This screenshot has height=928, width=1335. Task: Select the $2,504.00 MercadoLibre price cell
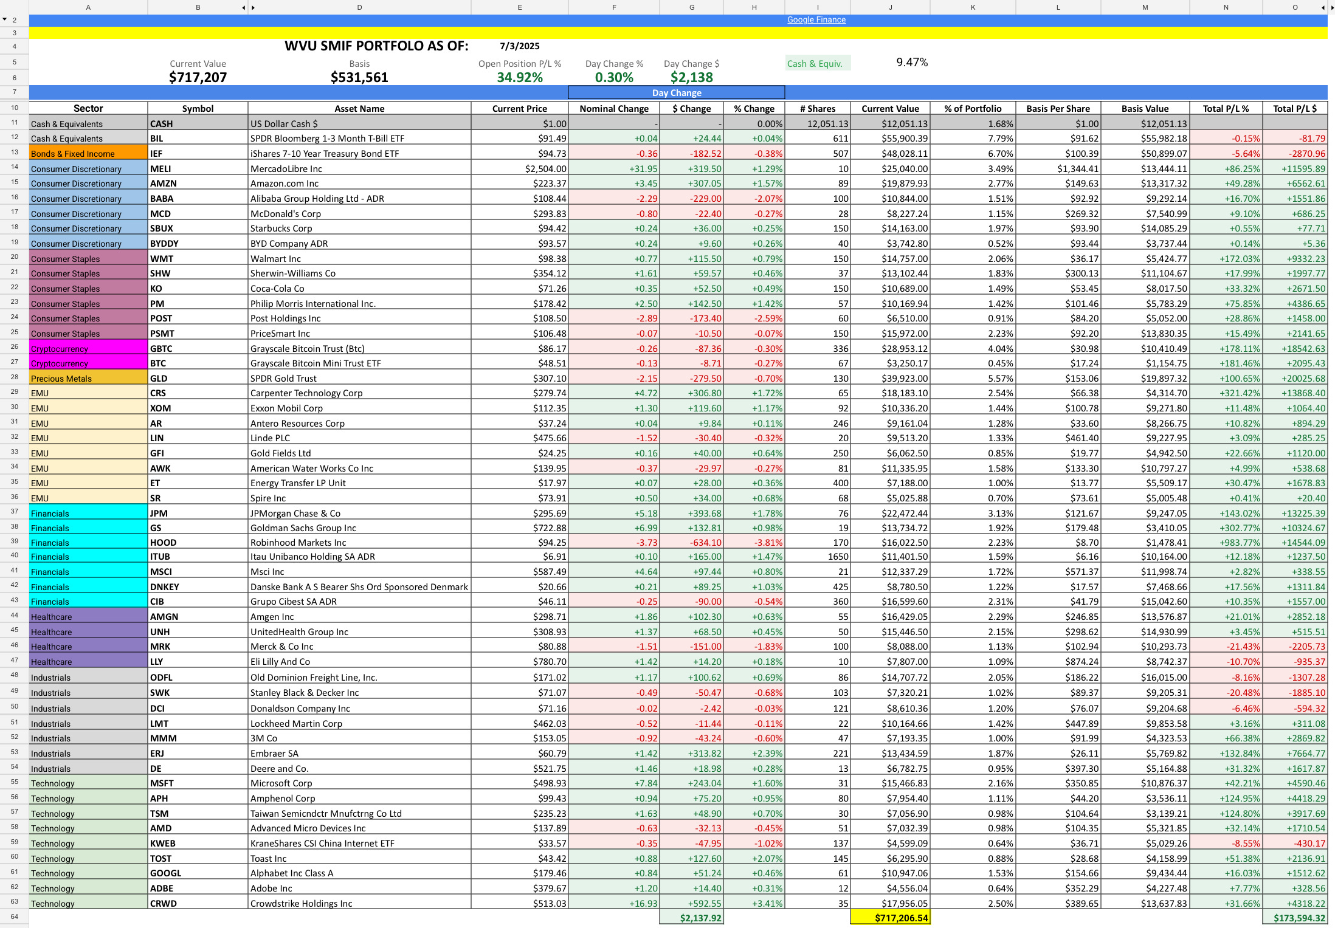519,168
